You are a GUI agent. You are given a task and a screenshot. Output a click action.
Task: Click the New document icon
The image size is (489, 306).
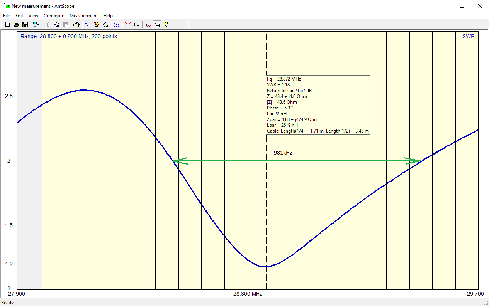pyautogui.click(x=7, y=25)
